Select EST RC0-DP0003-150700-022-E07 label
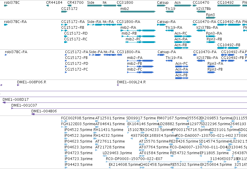 [134, 159]
